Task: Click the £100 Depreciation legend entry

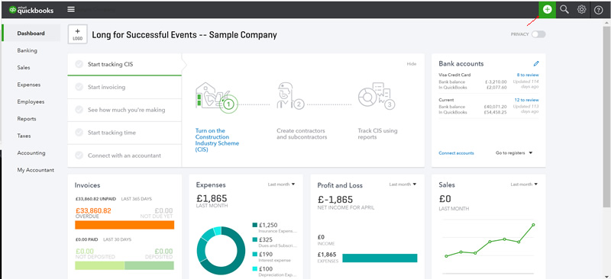Action: (275, 271)
